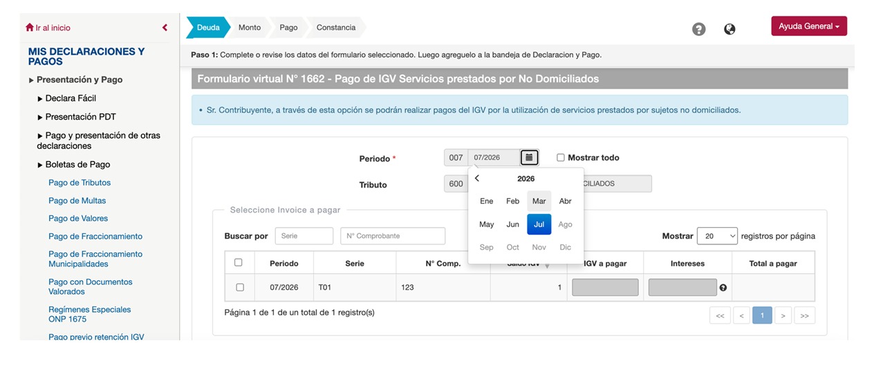Click the Intereses input field

(x=682, y=288)
